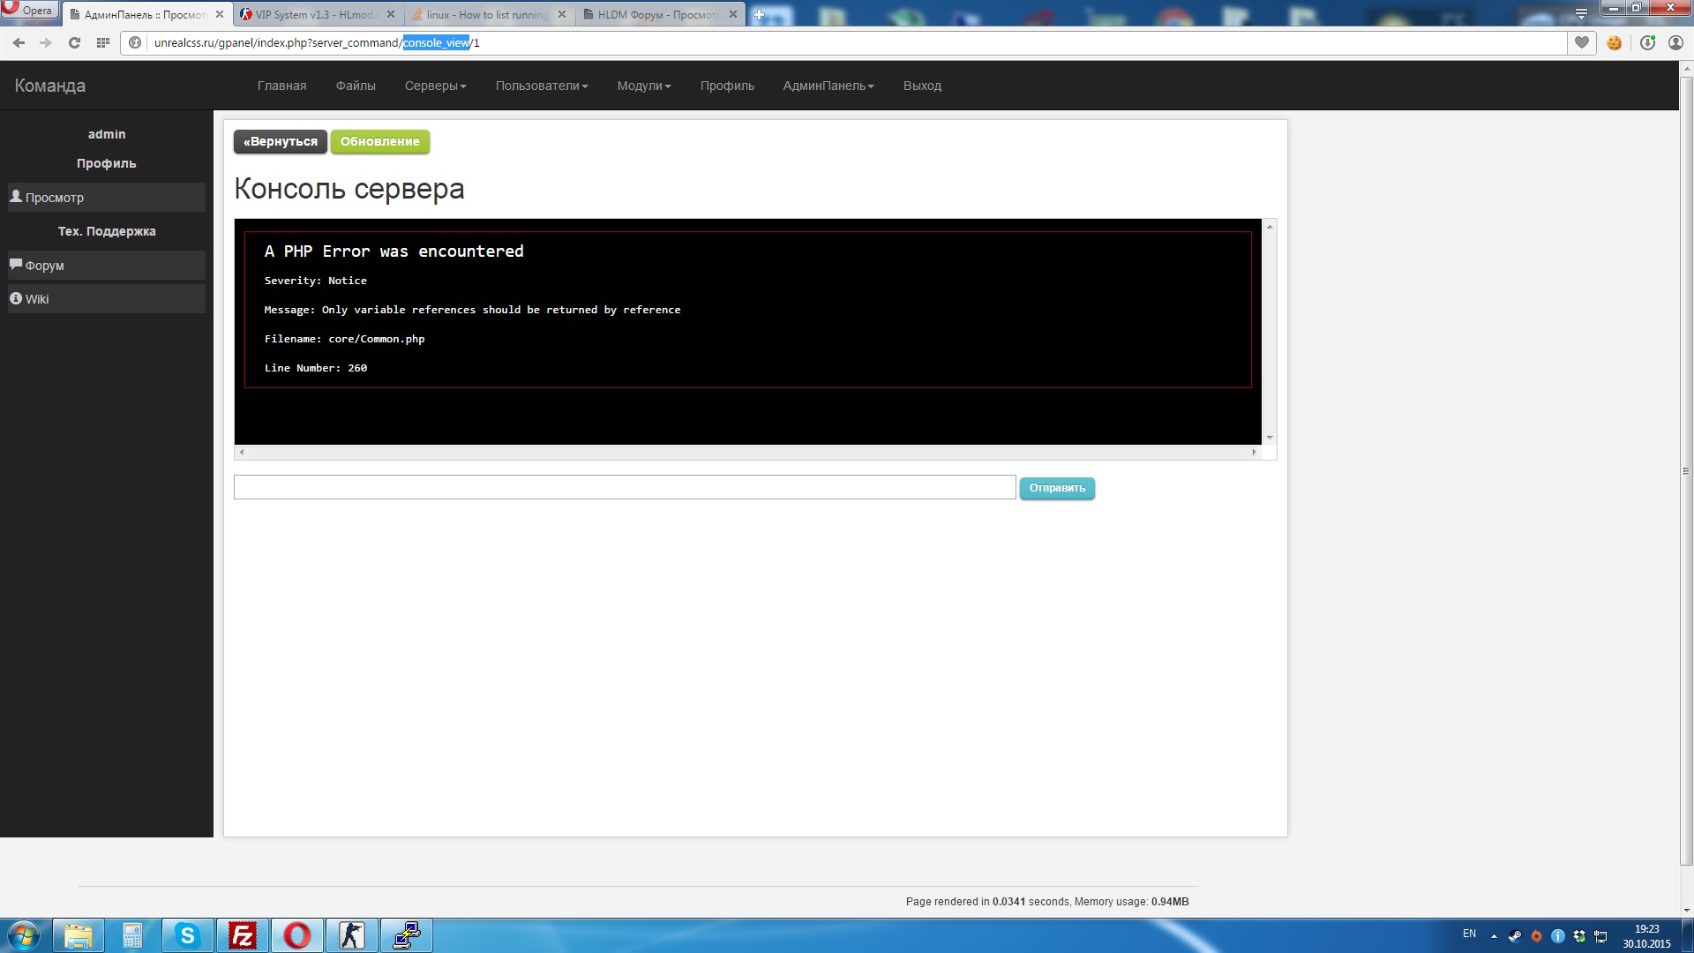Screen dimensions: 1694x953
Task: Expand the АдминПанель dropdown menu
Action: [828, 86]
